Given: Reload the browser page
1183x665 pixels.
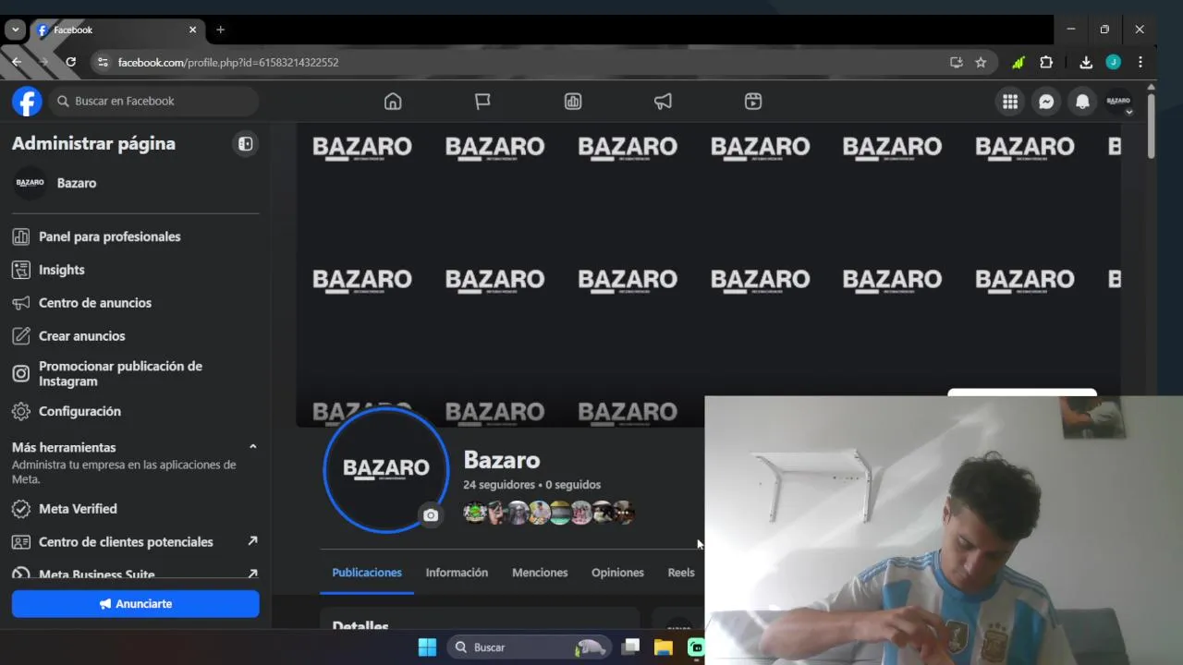Looking at the screenshot, I should click(x=70, y=62).
